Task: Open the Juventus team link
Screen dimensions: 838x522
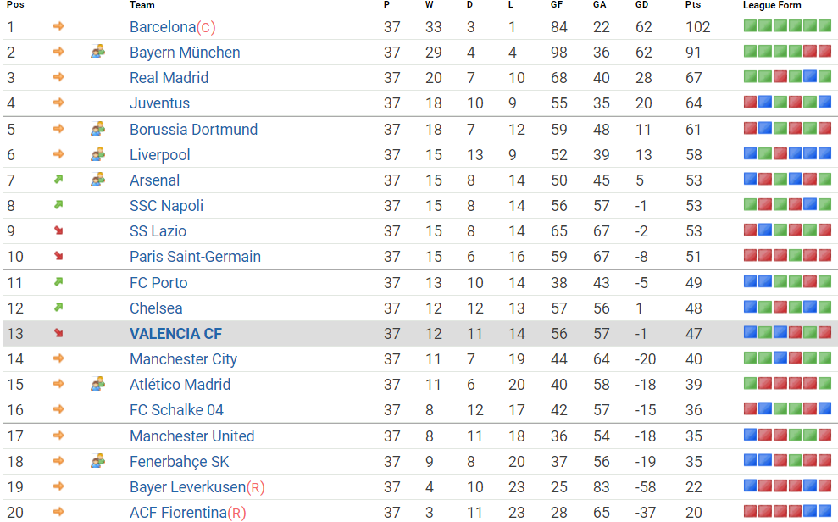Action: pyautogui.click(x=159, y=103)
